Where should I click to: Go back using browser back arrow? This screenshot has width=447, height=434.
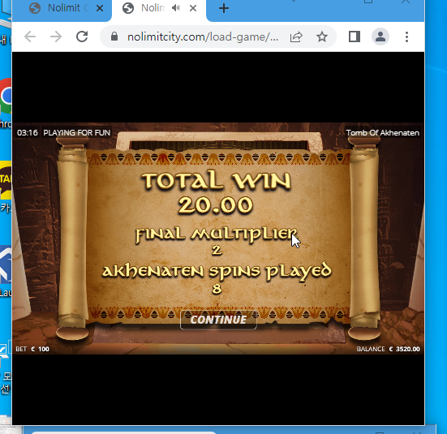[x=30, y=37]
